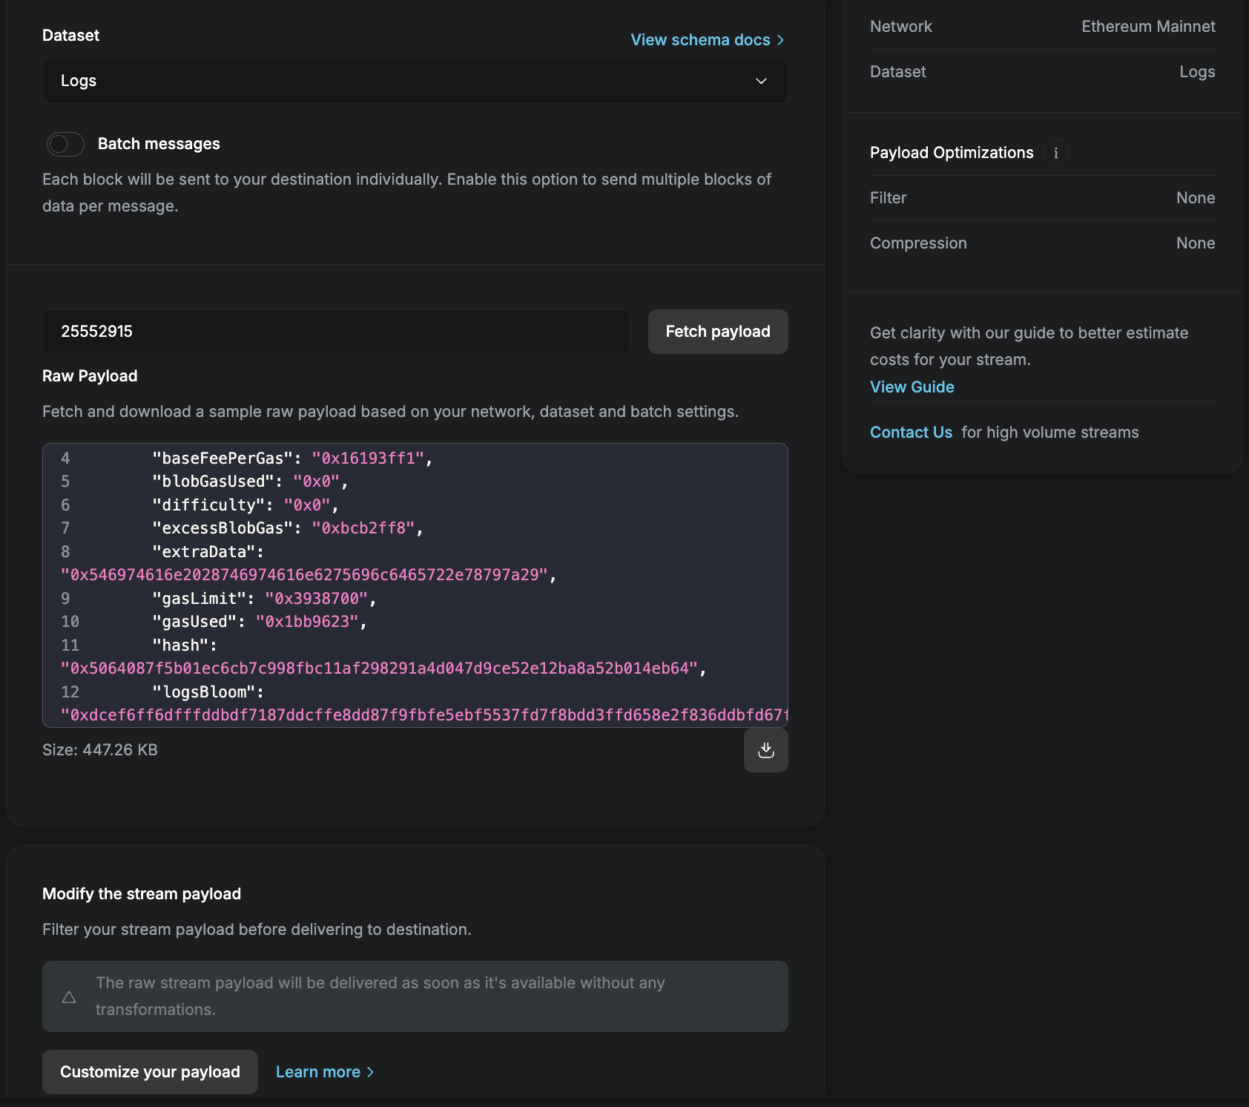This screenshot has height=1107, width=1249.
Task: Click the warning triangle icon in notice
Action: pyautogui.click(x=69, y=996)
